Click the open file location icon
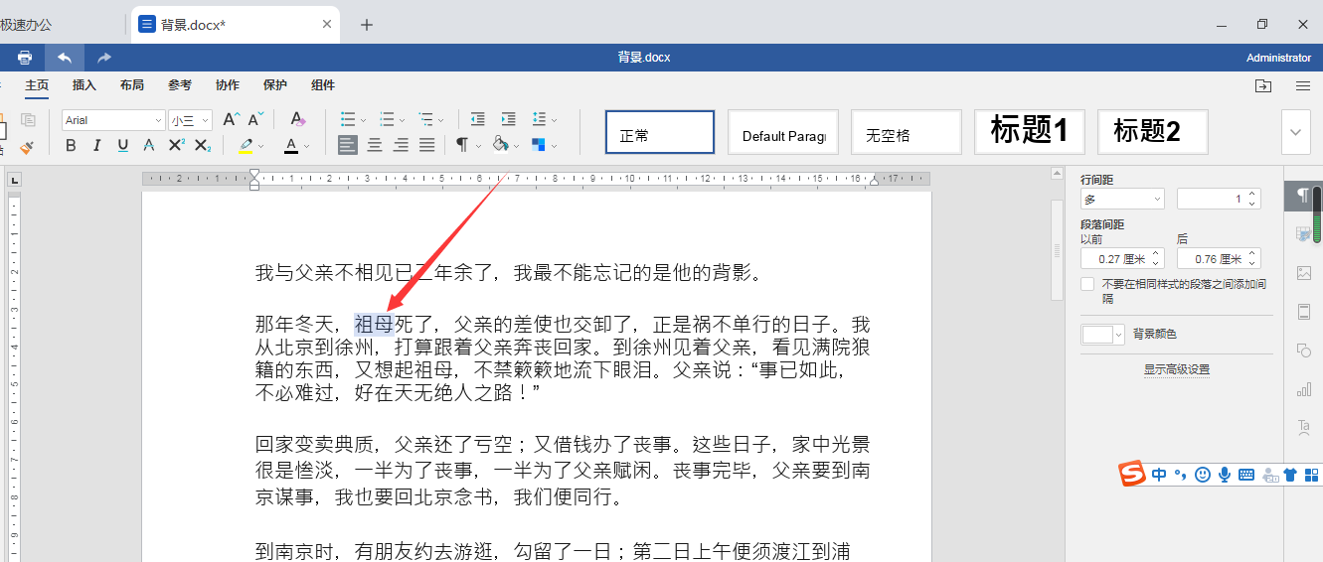This screenshot has height=562, width=1323. click(1262, 85)
